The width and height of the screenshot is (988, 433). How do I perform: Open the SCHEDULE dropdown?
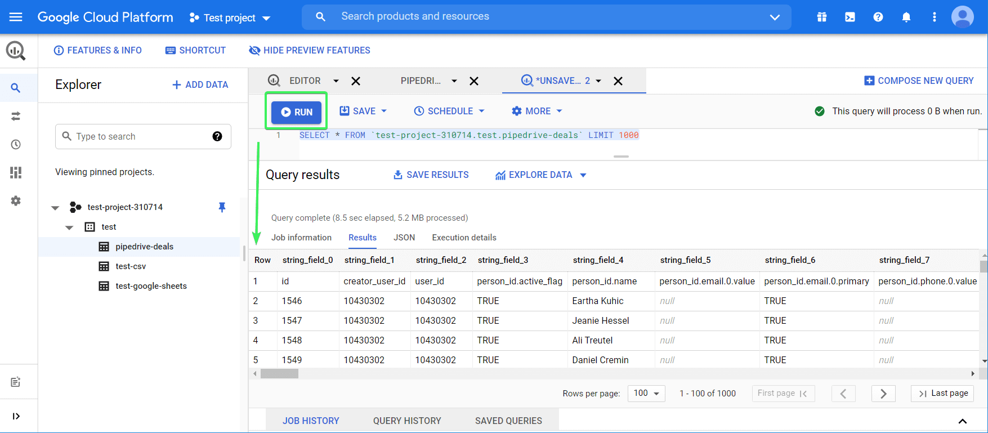[449, 111]
